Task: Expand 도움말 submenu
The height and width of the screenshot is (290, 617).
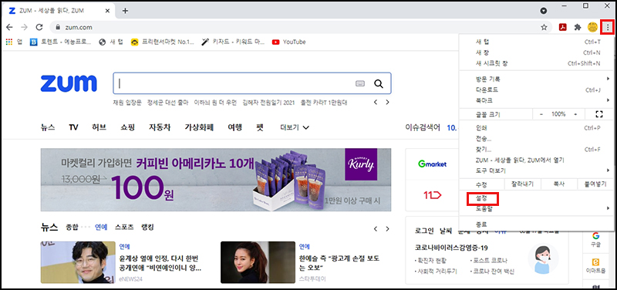Action: 536,208
